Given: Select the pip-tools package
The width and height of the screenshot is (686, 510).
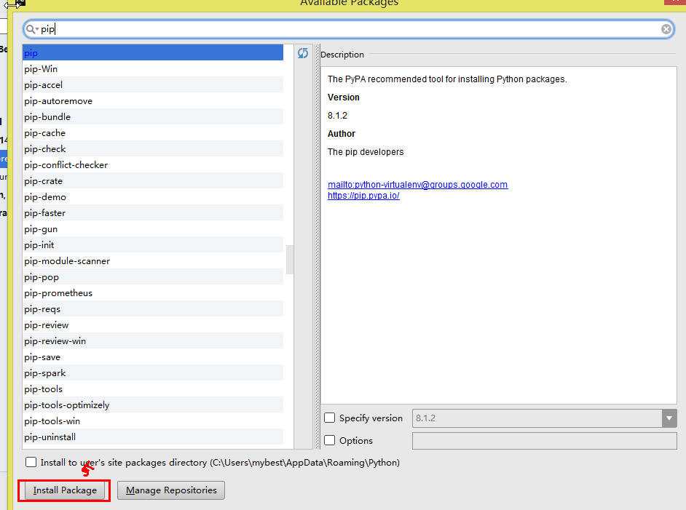Looking at the screenshot, I should [153, 389].
